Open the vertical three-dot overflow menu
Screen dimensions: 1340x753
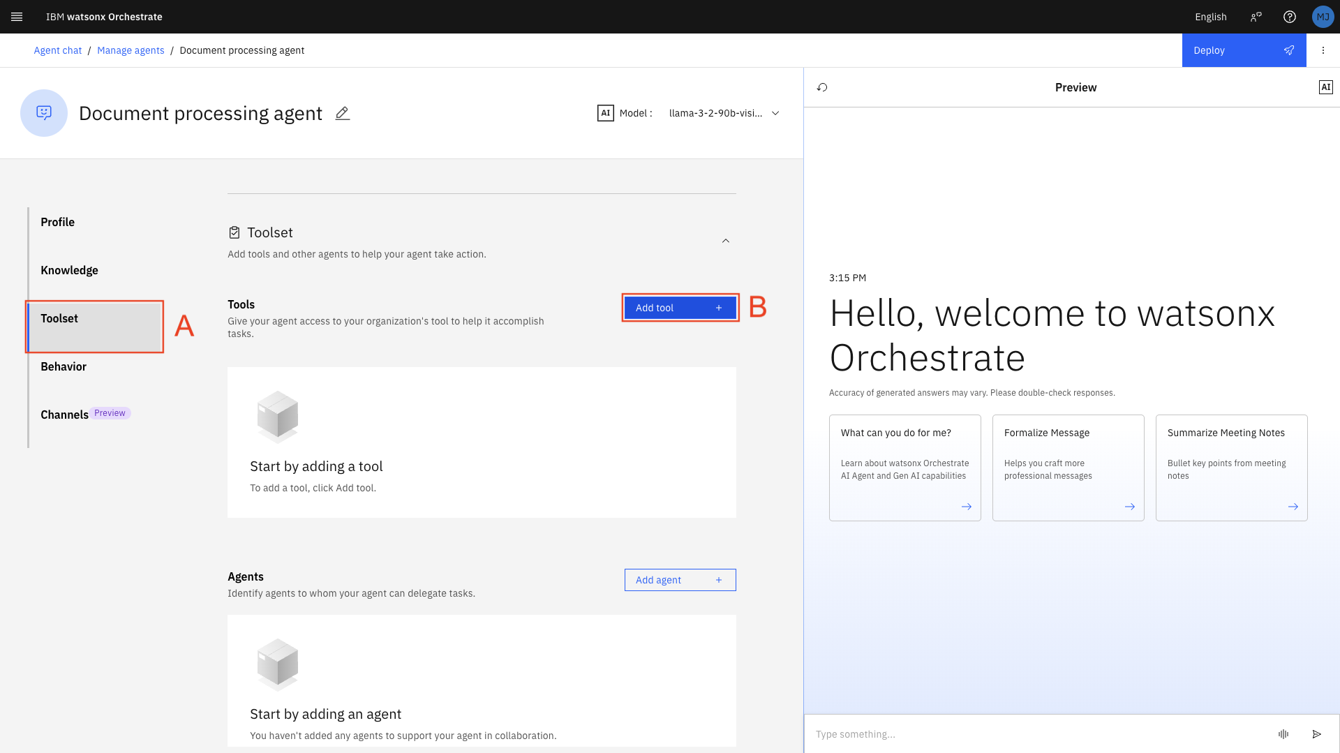click(1323, 50)
